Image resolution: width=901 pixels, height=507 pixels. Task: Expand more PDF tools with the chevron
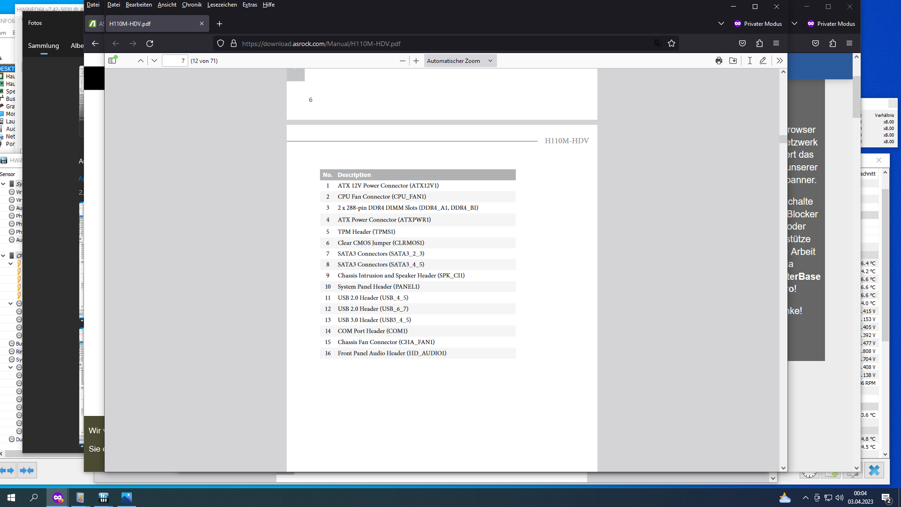coord(779,61)
